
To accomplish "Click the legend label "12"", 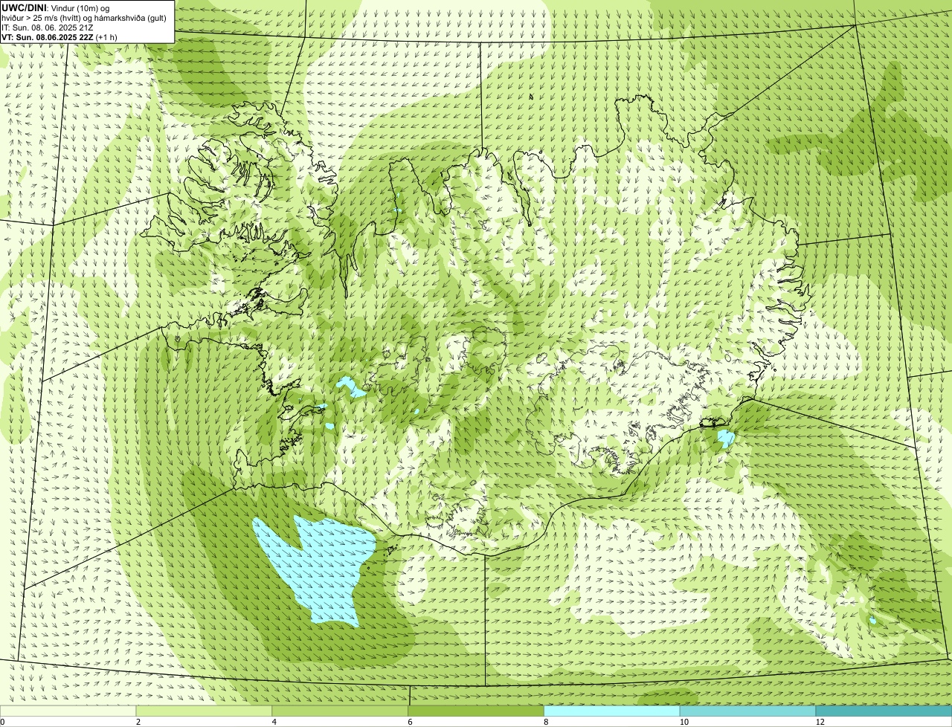I will tap(820, 722).
